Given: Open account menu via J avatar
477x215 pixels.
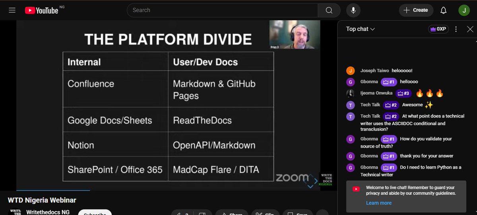Looking at the screenshot, I should pyautogui.click(x=464, y=10).
